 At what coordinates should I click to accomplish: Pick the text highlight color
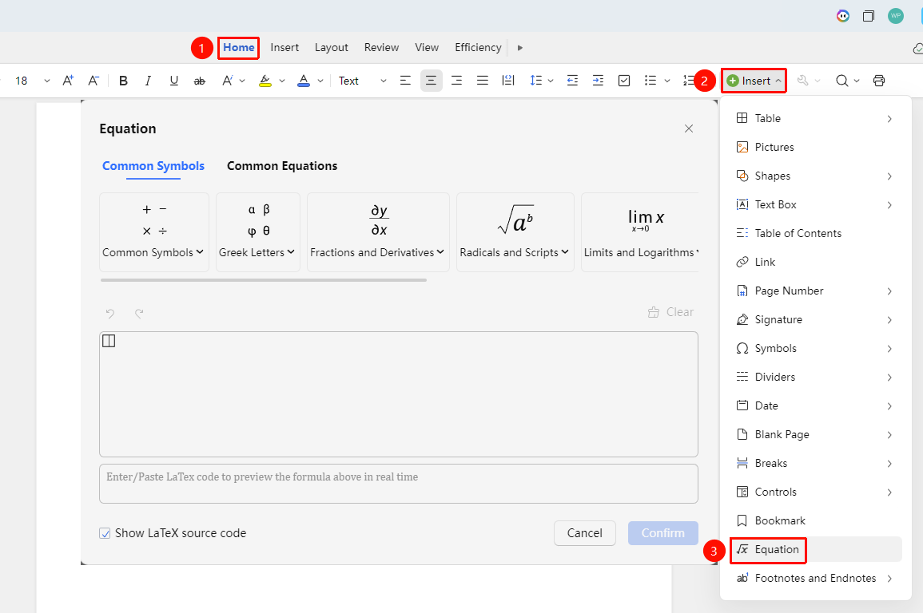(265, 81)
